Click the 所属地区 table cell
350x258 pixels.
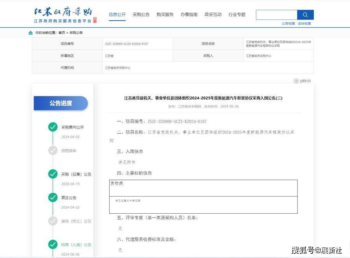point(67,56)
